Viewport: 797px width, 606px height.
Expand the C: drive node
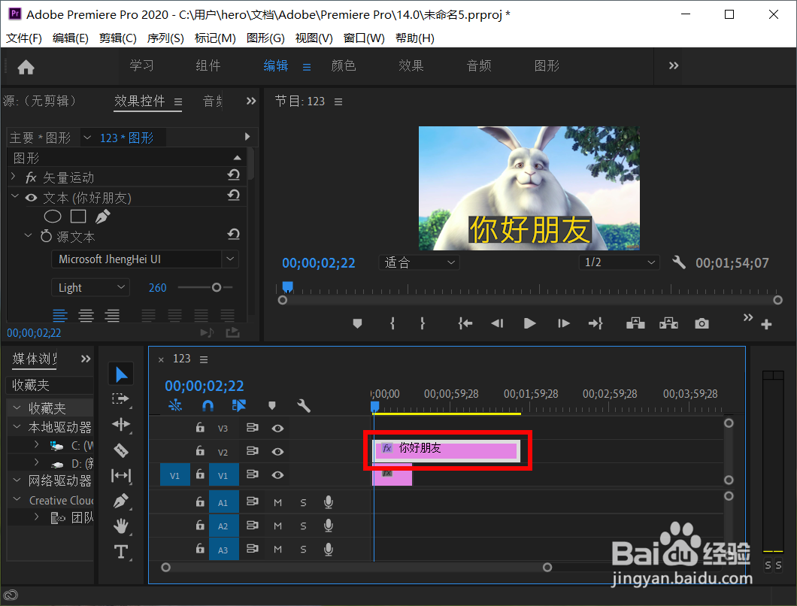(x=36, y=444)
